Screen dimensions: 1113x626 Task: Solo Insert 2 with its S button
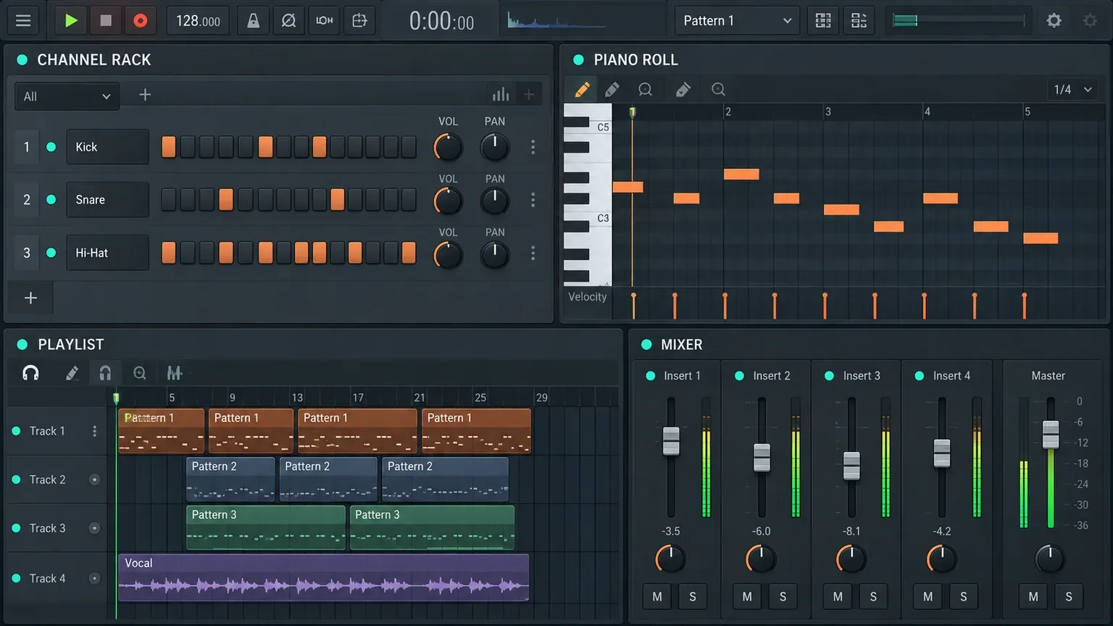[783, 597]
